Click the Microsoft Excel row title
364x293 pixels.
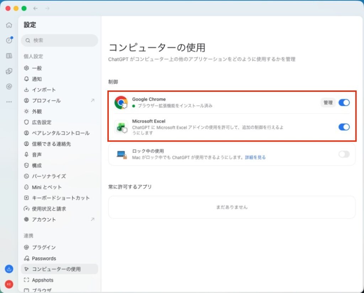coord(149,121)
